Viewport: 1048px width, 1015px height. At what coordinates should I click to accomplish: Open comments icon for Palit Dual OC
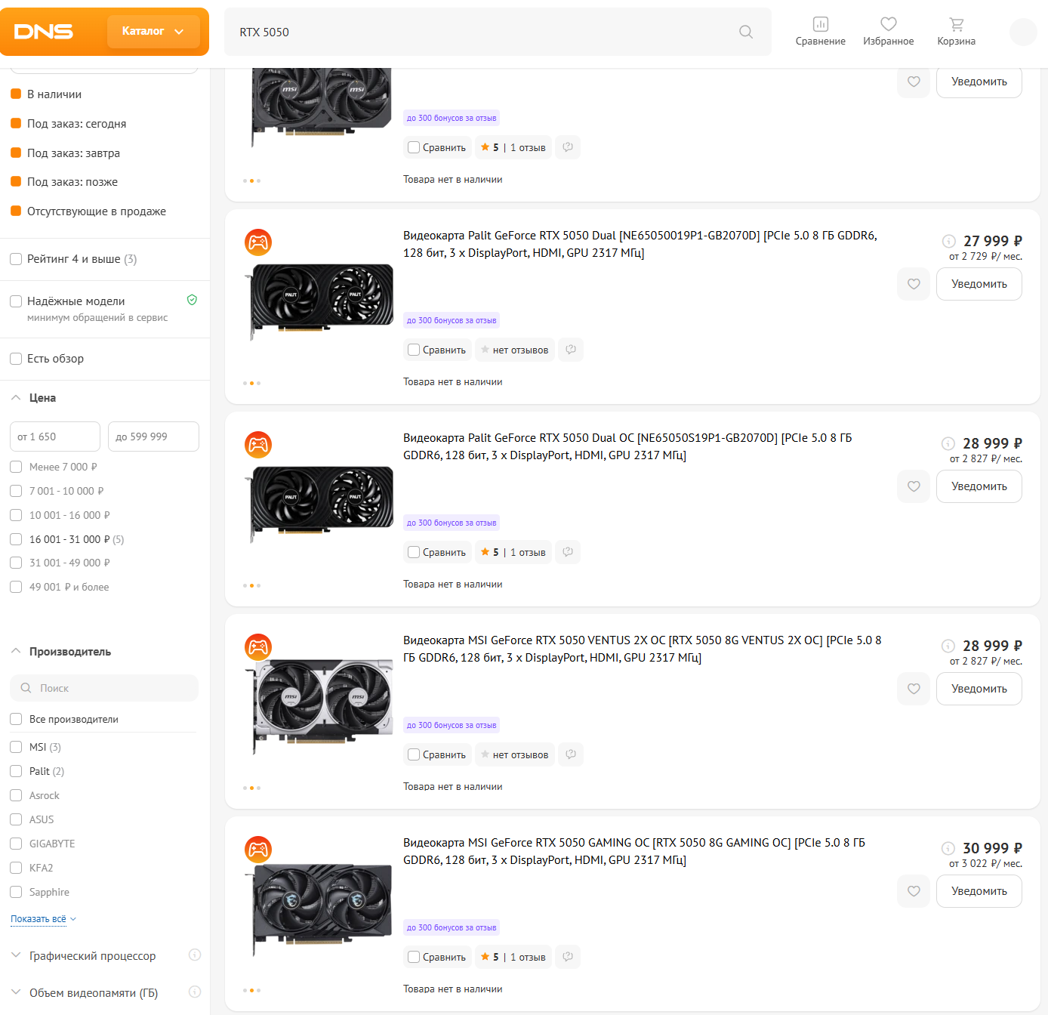568,552
